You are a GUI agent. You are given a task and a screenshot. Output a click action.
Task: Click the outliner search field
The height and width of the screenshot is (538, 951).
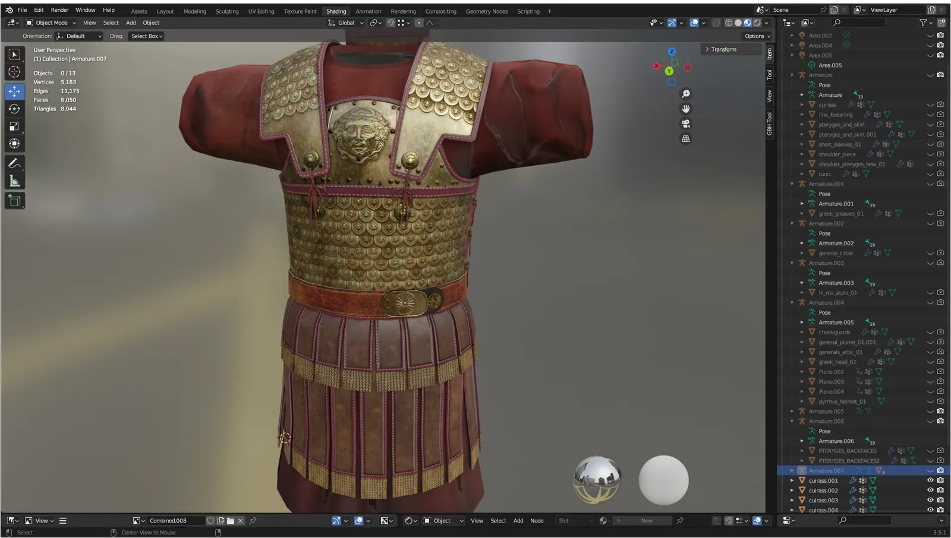tap(858, 23)
